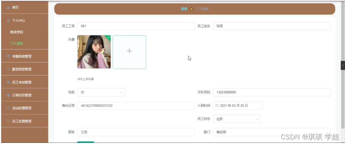Viewport: 345px width, 144px height.
Task: Click the 员工考核管理 sidebar icon
Action: (8, 82)
